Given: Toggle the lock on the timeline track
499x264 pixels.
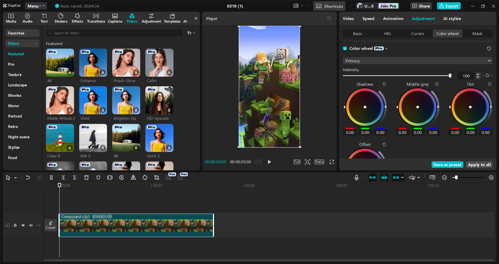Looking at the screenshot, I should pos(15,225).
